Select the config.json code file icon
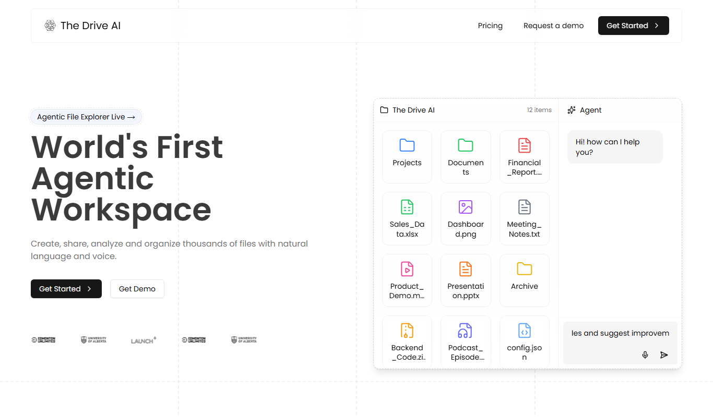Viewport: 713px width, 417px height. [525, 330]
